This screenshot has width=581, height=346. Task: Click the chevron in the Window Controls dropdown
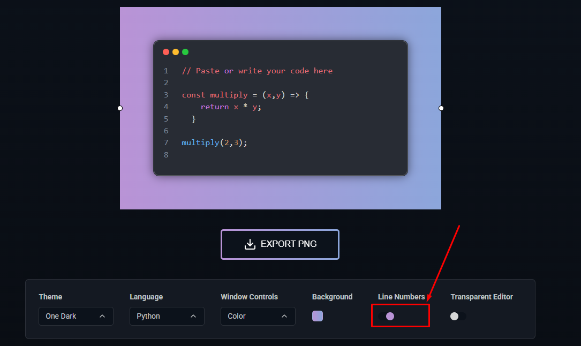[284, 316]
